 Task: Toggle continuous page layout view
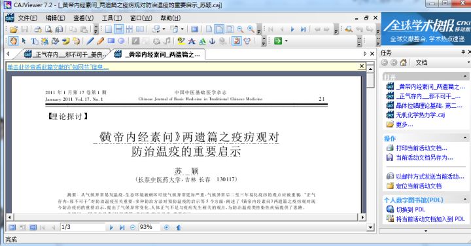pyautogui.click(x=119, y=29)
